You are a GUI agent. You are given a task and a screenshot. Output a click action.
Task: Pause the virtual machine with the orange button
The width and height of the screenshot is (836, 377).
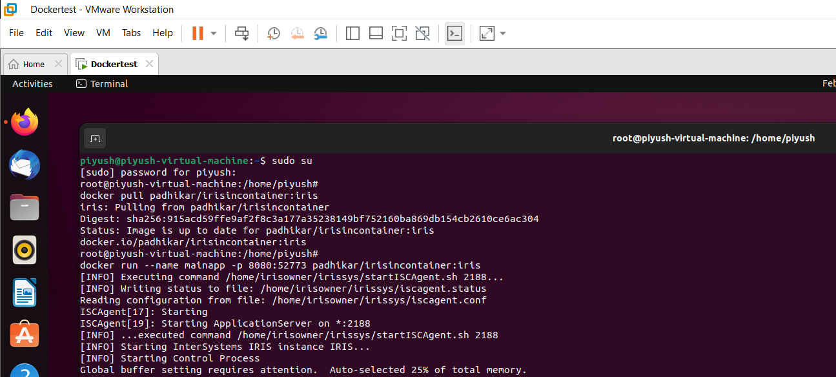(198, 33)
